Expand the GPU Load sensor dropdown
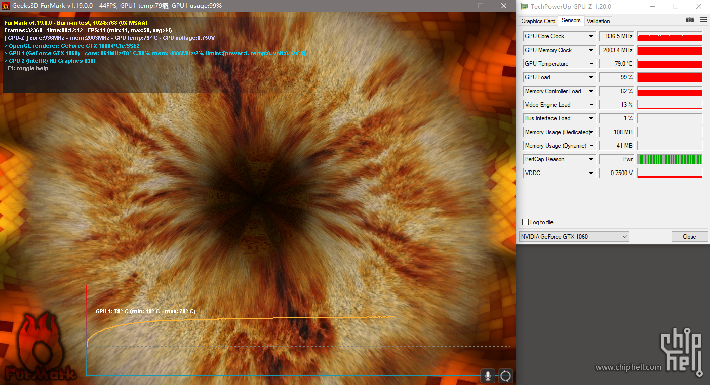This screenshot has width=710, height=385. (x=591, y=77)
